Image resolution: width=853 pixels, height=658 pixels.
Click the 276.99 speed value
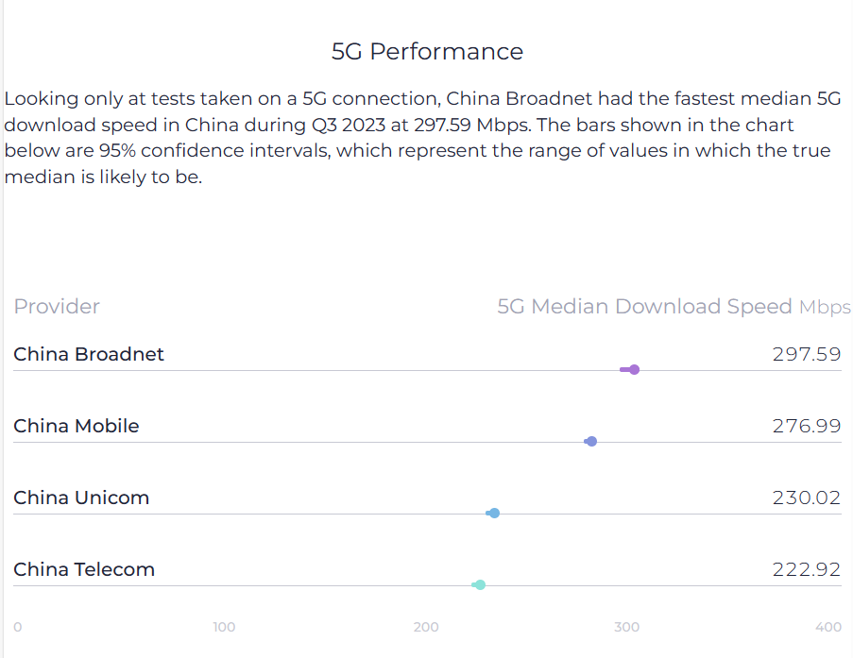[x=807, y=427]
